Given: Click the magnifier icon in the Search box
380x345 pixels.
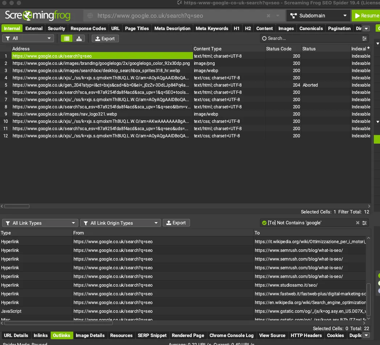Looking at the screenshot, I should coord(264,38).
